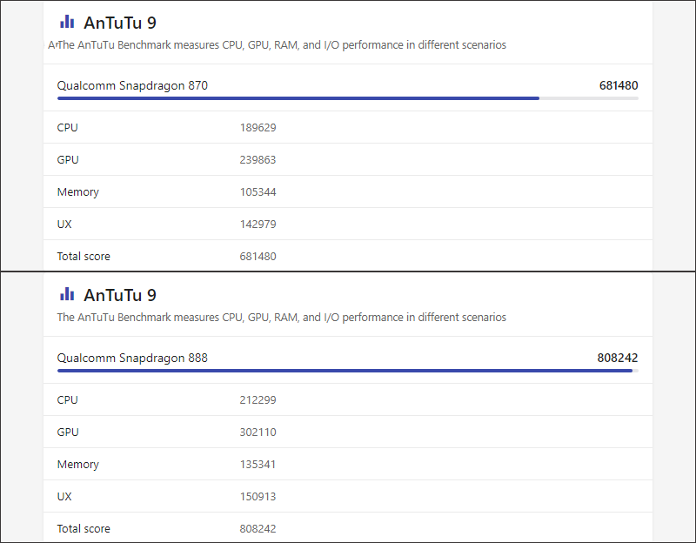This screenshot has height=543, width=696.
Task: Select the Memory row showing 135341
Action: point(347,464)
